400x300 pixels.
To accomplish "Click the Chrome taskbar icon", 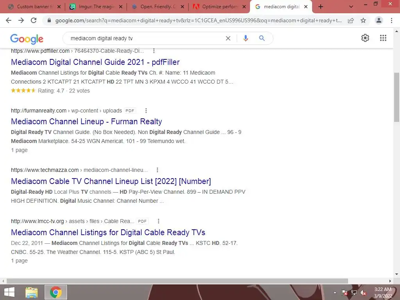I will coord(56,292).
